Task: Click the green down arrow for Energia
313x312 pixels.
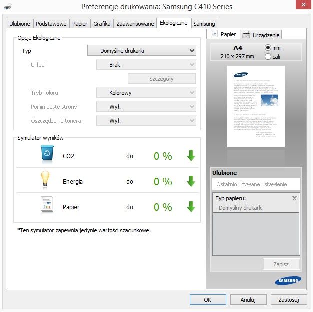Action: [x=191, y=181]
